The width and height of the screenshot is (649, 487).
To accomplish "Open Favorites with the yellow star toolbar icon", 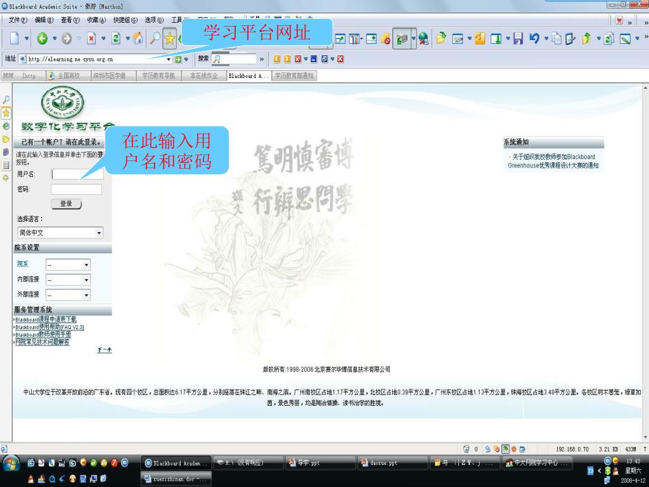I will click(x=169, y=39).
